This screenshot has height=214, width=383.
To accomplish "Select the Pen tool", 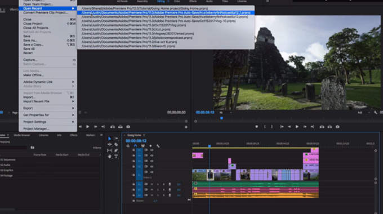I will (x=116, y=150).
